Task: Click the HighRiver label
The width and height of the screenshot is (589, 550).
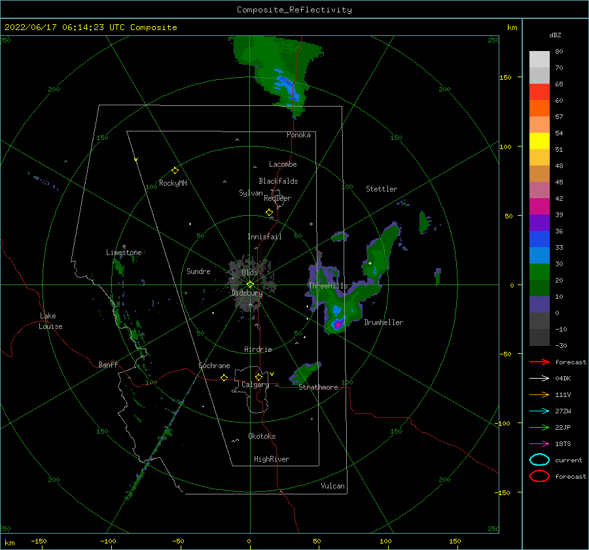Action: 272,459
